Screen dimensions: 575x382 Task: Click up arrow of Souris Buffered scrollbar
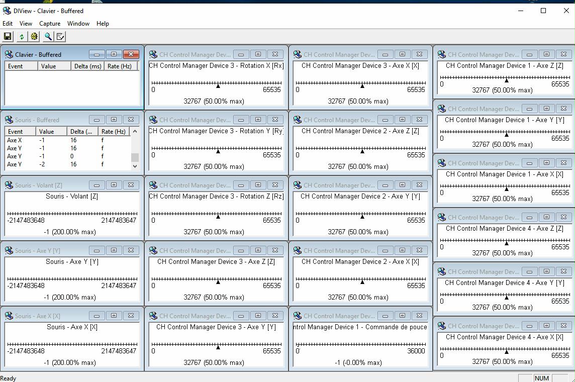pyautogui.click(x=135, y=131)
